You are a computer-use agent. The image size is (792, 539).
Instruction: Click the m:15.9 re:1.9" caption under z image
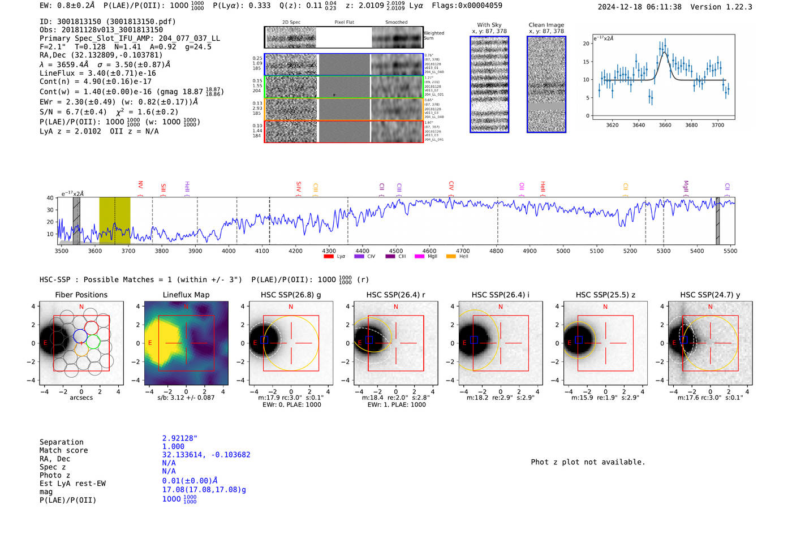[x=605, y=398]
